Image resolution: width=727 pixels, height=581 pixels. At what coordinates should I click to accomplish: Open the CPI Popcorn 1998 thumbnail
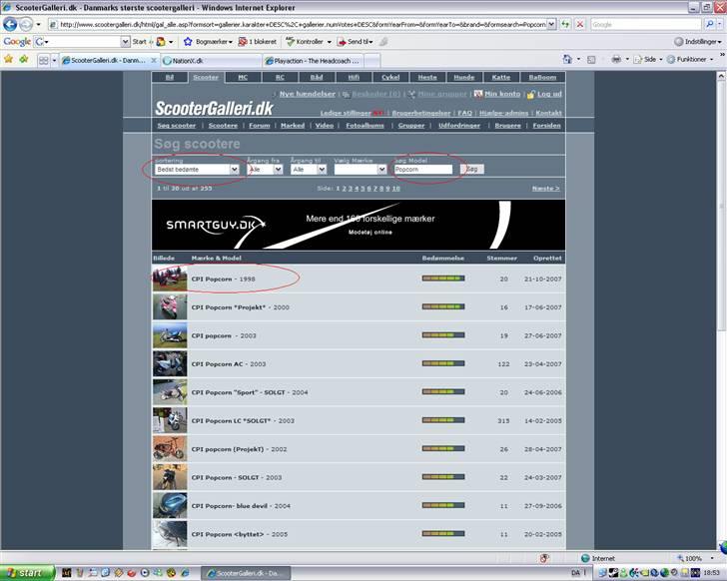[x=169, y=279]
